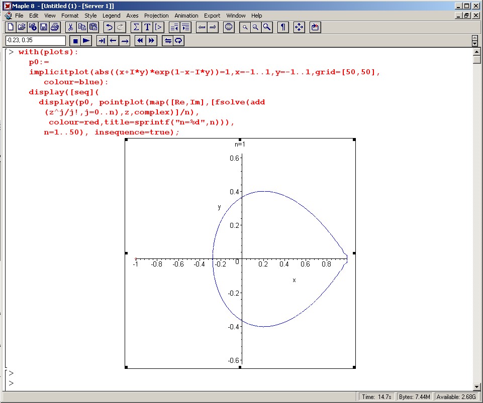This screenshot has width=483, height=403.
Task: Click the Bytes: 7.44M status entry
Action: [414, 397]
